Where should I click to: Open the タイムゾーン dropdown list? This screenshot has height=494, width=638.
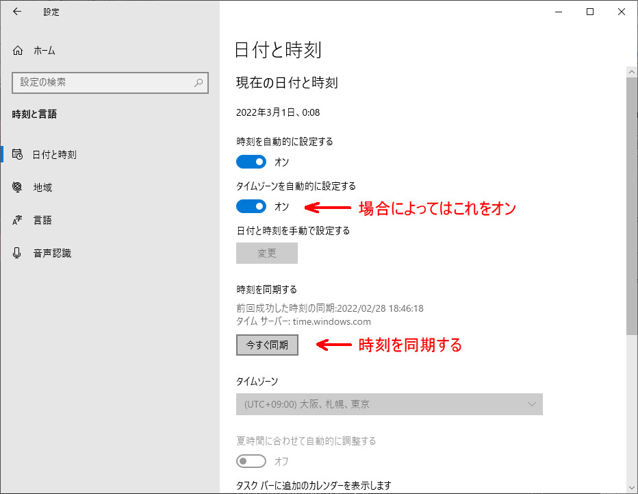click(389, 404)
